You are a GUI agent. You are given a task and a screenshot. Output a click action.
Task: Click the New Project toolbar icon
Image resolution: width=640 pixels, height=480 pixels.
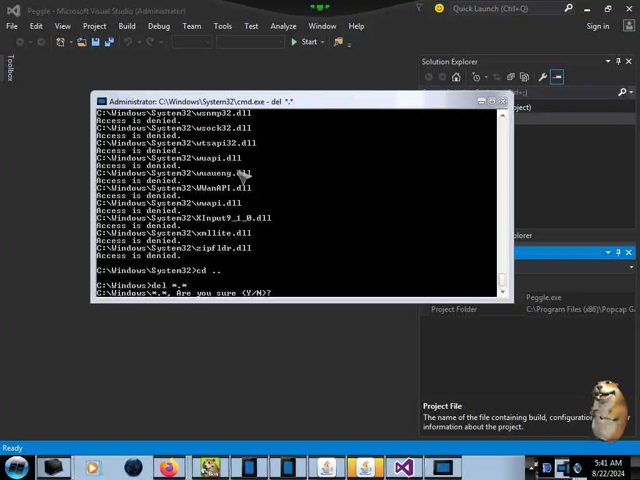(61, 42)
